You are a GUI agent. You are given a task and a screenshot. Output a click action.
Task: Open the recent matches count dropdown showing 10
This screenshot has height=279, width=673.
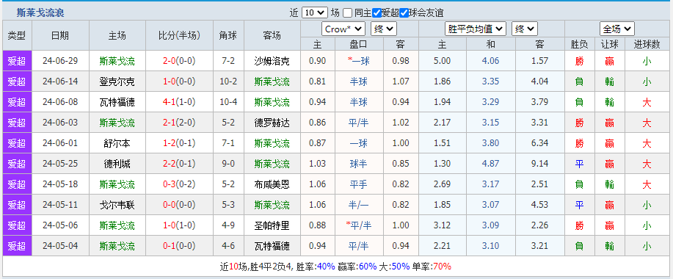coord(315,13)
